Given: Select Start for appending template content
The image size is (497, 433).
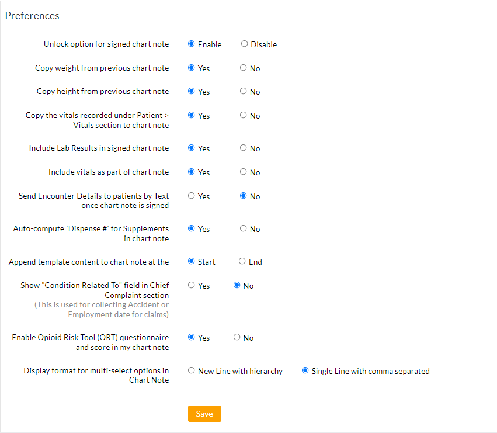Looking at the screenshot, I should tap(191, 261).
